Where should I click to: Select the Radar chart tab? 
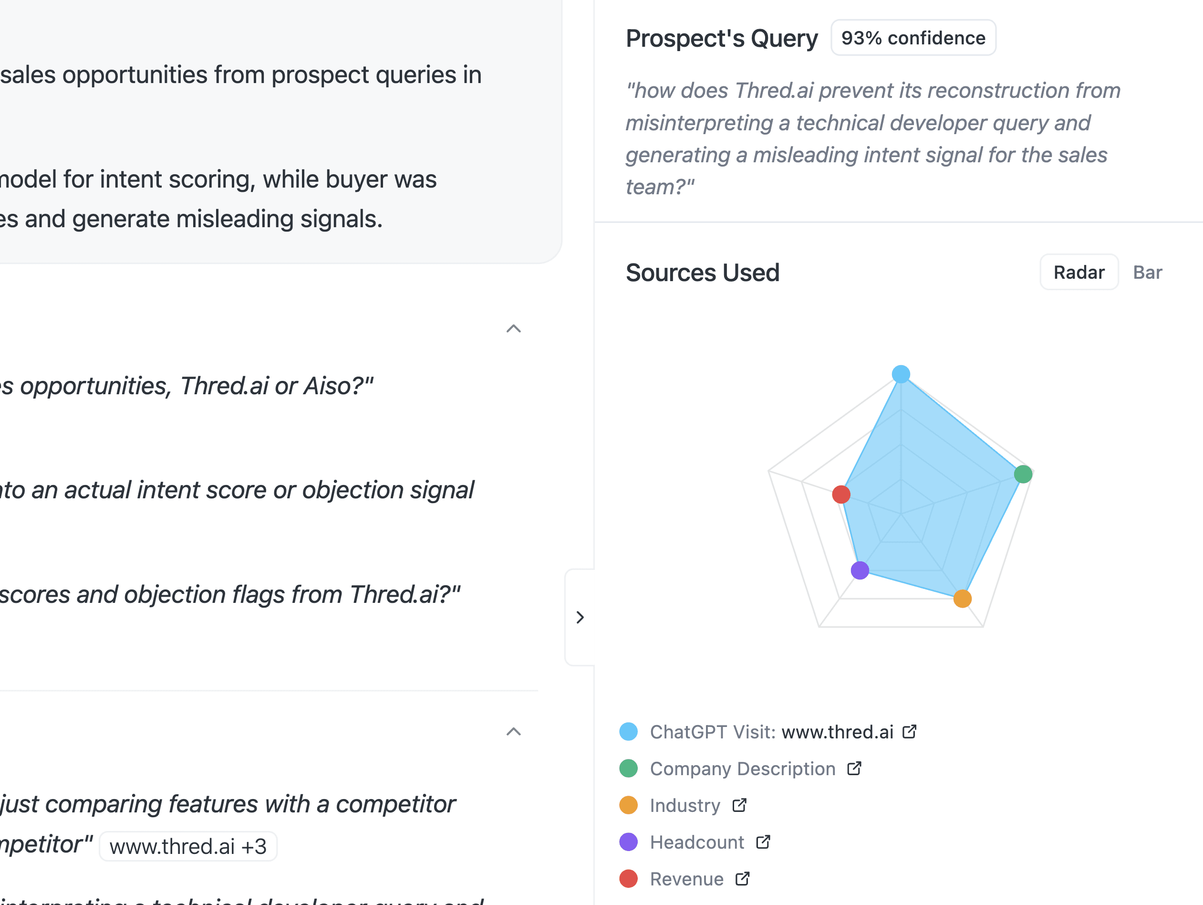[x=1079, y=272]
